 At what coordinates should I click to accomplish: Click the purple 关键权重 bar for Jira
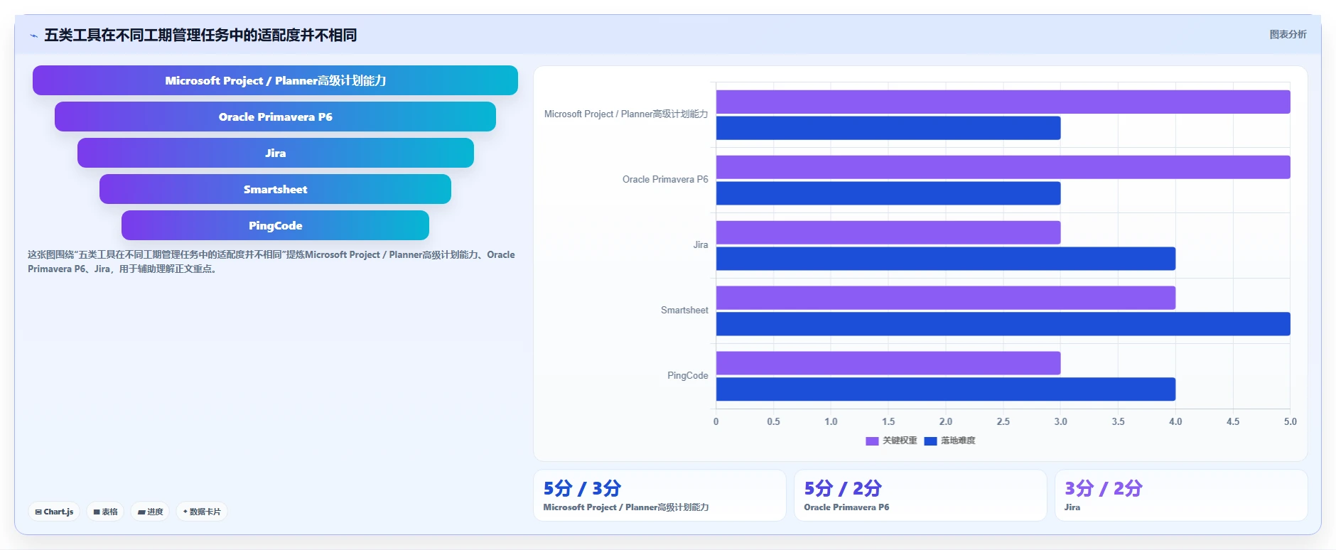tap(888, 232)
